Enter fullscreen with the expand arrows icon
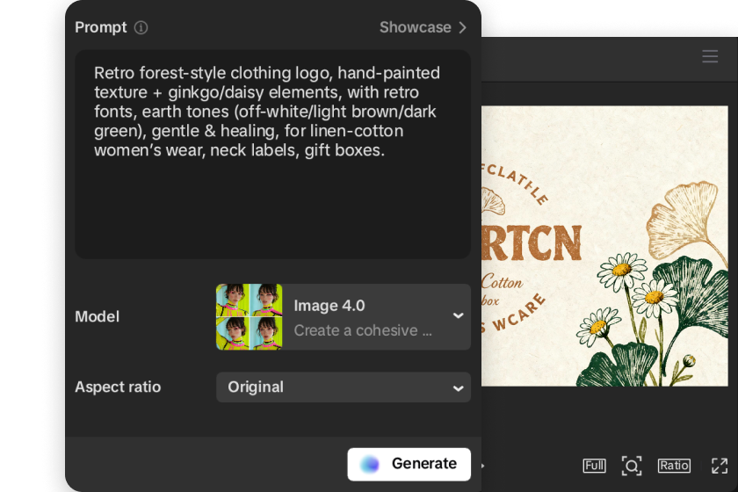The width and height of the screenshot is (738, 492). click(x=720, y=466)
